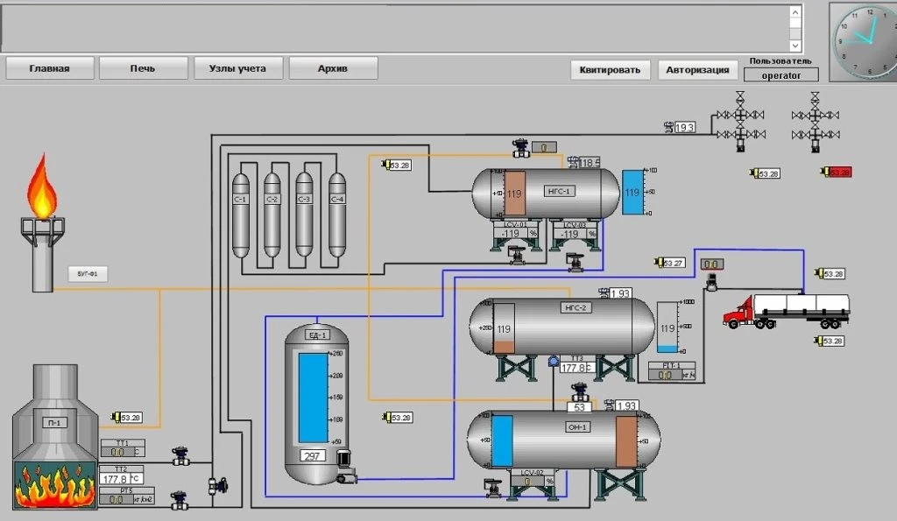Click the blue level bar beside НГС-1
The image size is (897, 521).
coord(632,192)
